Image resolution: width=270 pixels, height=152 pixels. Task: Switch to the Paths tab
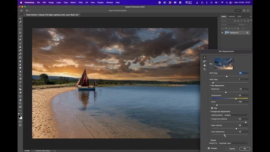(239, 16)
